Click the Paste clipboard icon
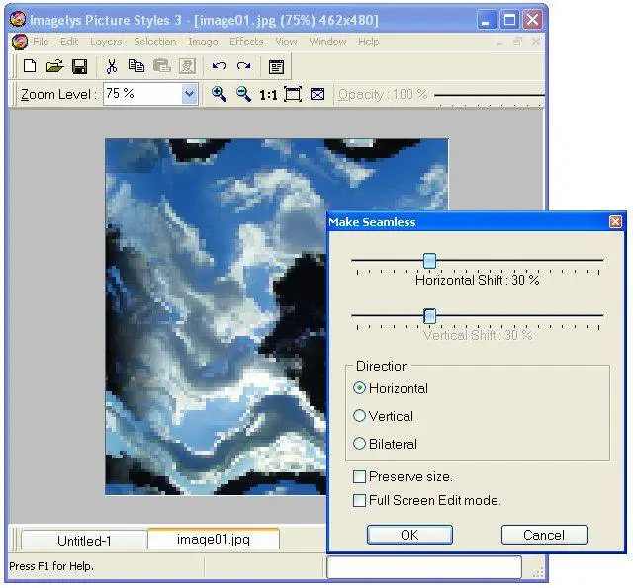Screen dimensions: 633x588 coord(162,66)
